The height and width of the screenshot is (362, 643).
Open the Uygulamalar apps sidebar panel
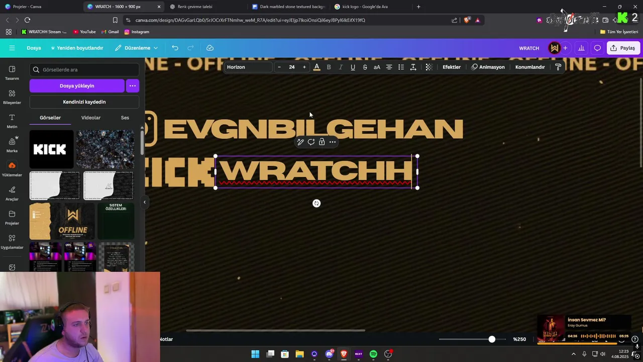click(x=12, y=241)
